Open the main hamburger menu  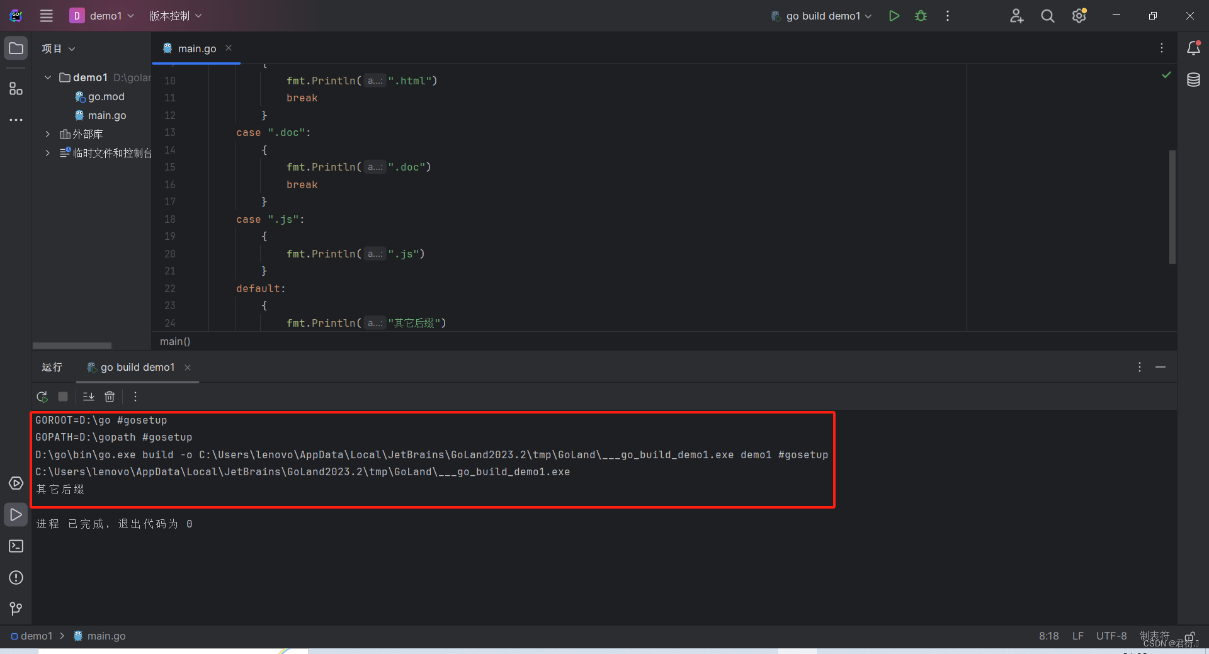click(x=47, y=16)
